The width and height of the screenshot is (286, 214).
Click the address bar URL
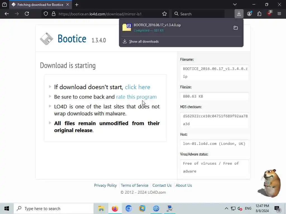pyautogui.click(x=100, y=14)
